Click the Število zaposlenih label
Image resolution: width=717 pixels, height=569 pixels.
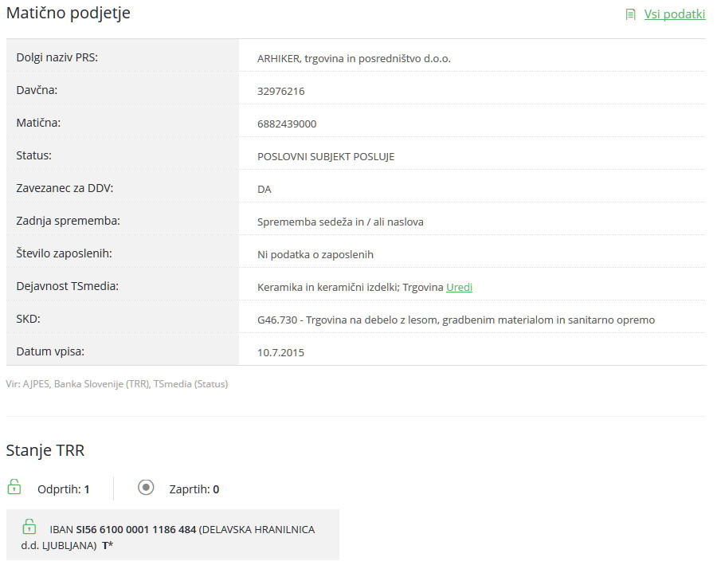click(64, 253)
